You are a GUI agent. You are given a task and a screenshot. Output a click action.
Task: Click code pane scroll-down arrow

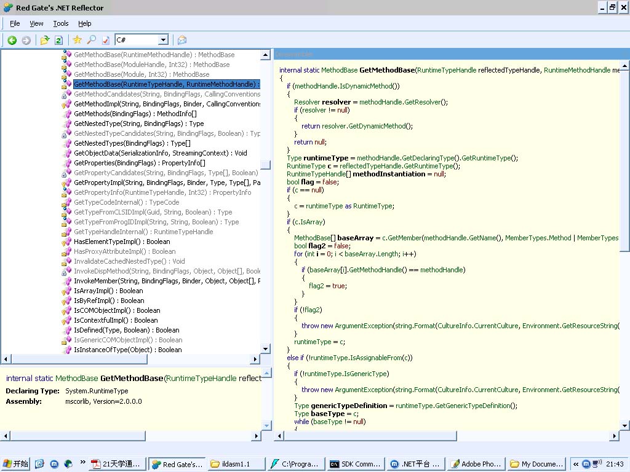(625, 425)
